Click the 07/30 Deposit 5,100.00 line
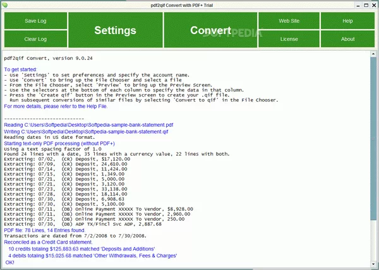 (x=64, y=204)
